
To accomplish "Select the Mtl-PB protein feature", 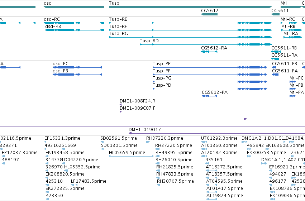I will point(292,89).
